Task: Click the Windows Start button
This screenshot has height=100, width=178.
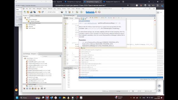Action: pos(17,97)
